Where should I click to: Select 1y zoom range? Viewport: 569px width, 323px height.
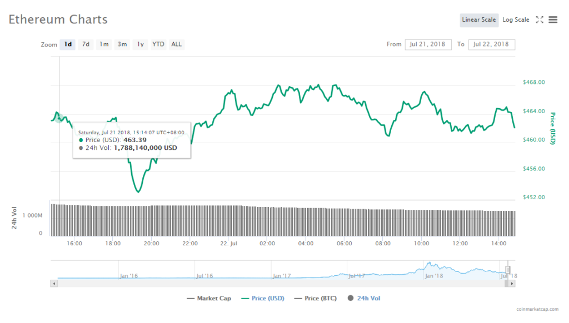[140, 44]
